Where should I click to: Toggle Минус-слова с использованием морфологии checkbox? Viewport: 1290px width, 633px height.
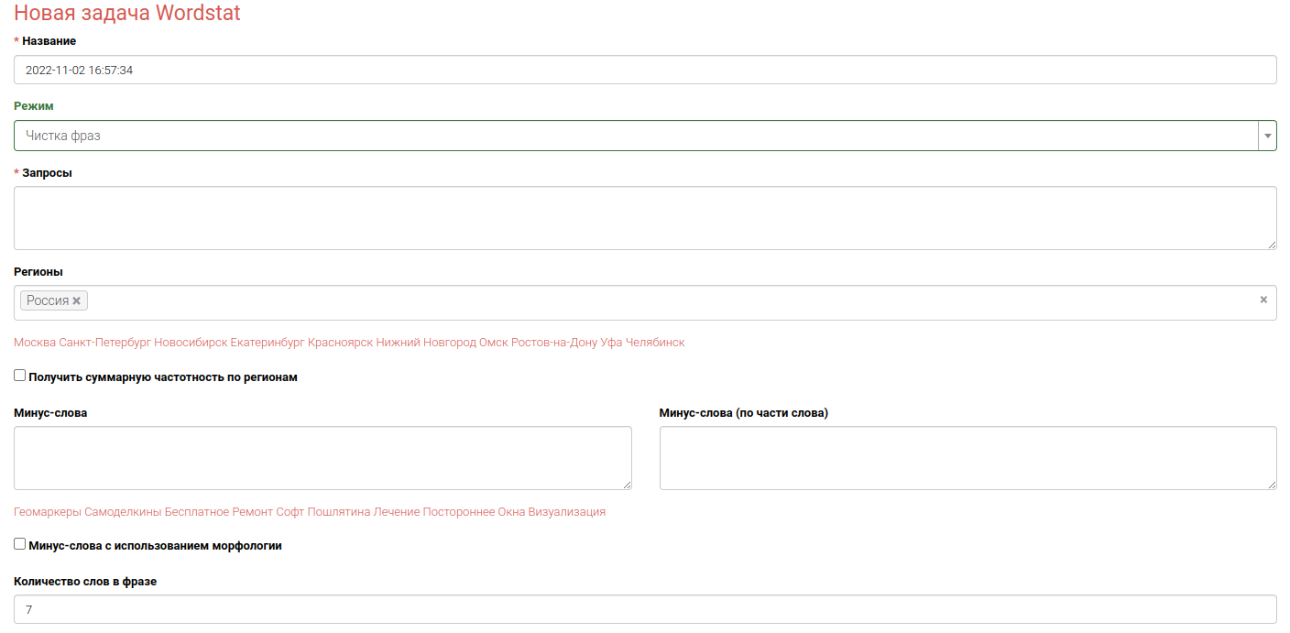tap(20, 544)
